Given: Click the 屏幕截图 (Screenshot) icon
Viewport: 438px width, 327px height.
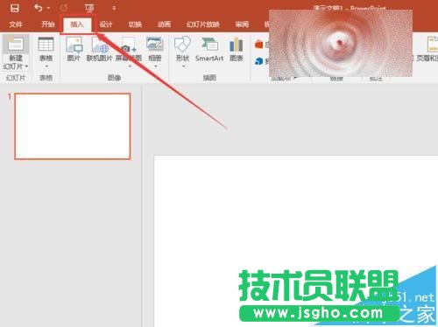Looking at the screenshot, I should [129, 45].
